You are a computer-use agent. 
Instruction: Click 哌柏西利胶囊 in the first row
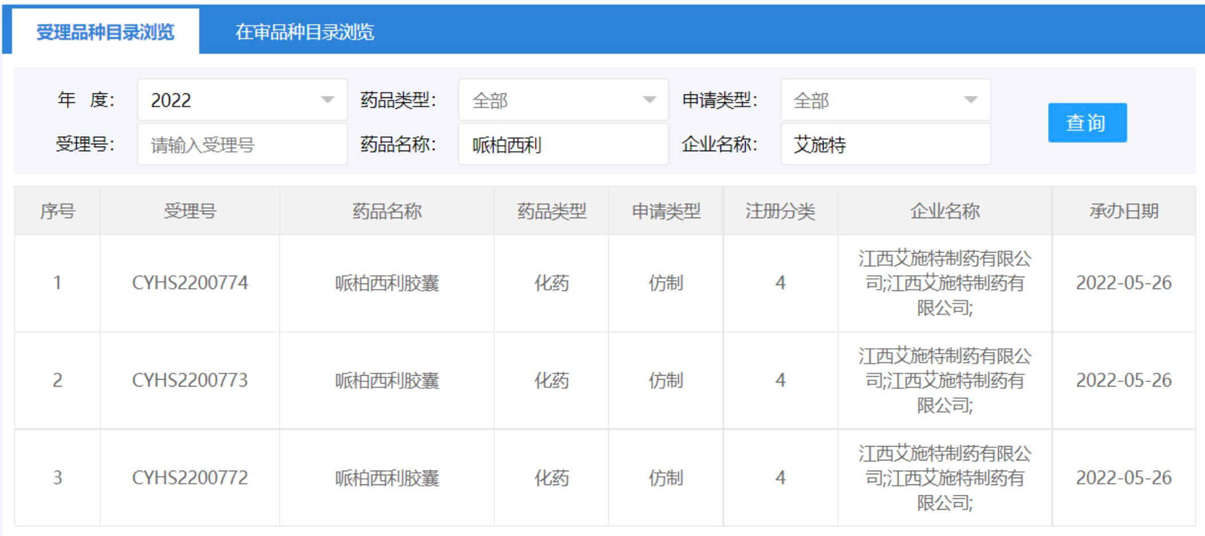[x=387, y=283]
